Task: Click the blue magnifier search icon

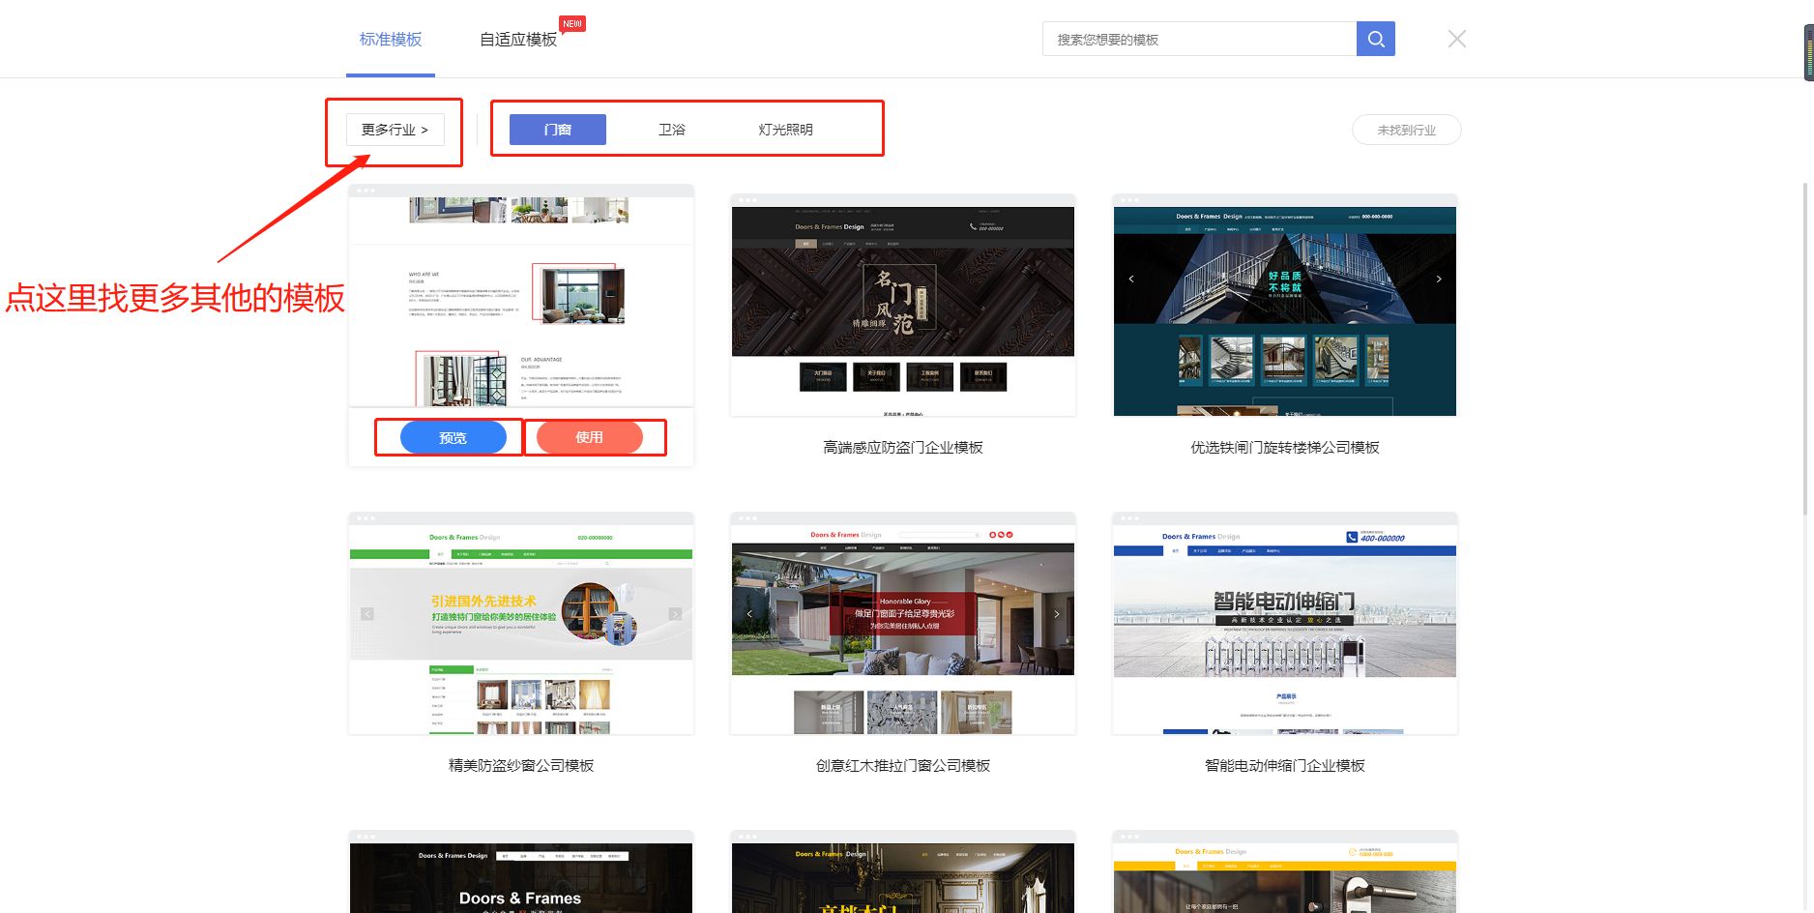Action: (x=1375, y=39)
